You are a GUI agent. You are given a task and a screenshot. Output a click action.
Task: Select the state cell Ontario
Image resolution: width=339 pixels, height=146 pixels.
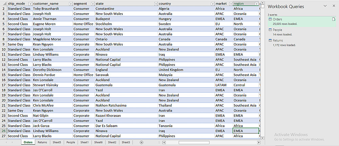point(126,39)
